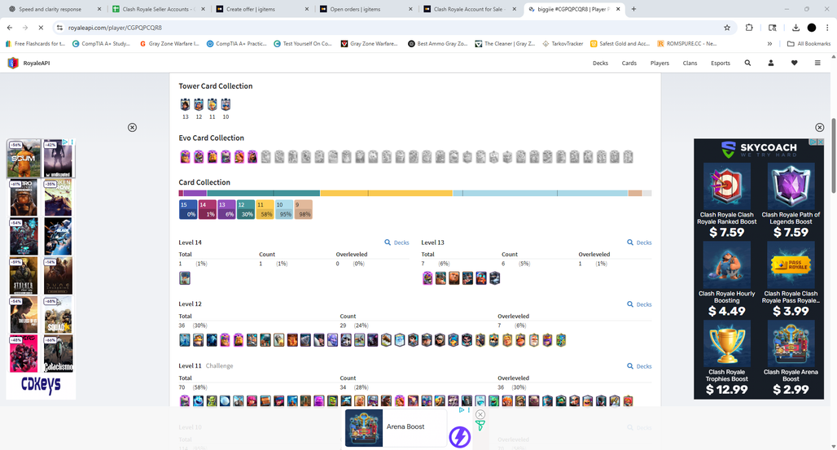Open Esports in the navigation bar
837x450 pixels.
720,63
